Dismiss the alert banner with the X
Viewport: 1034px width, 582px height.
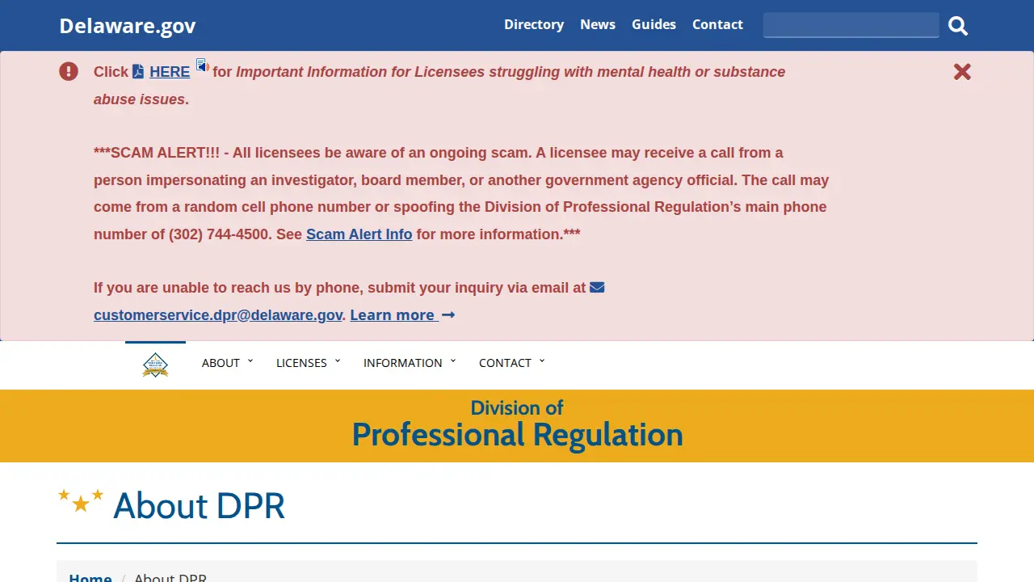(962, 72)
